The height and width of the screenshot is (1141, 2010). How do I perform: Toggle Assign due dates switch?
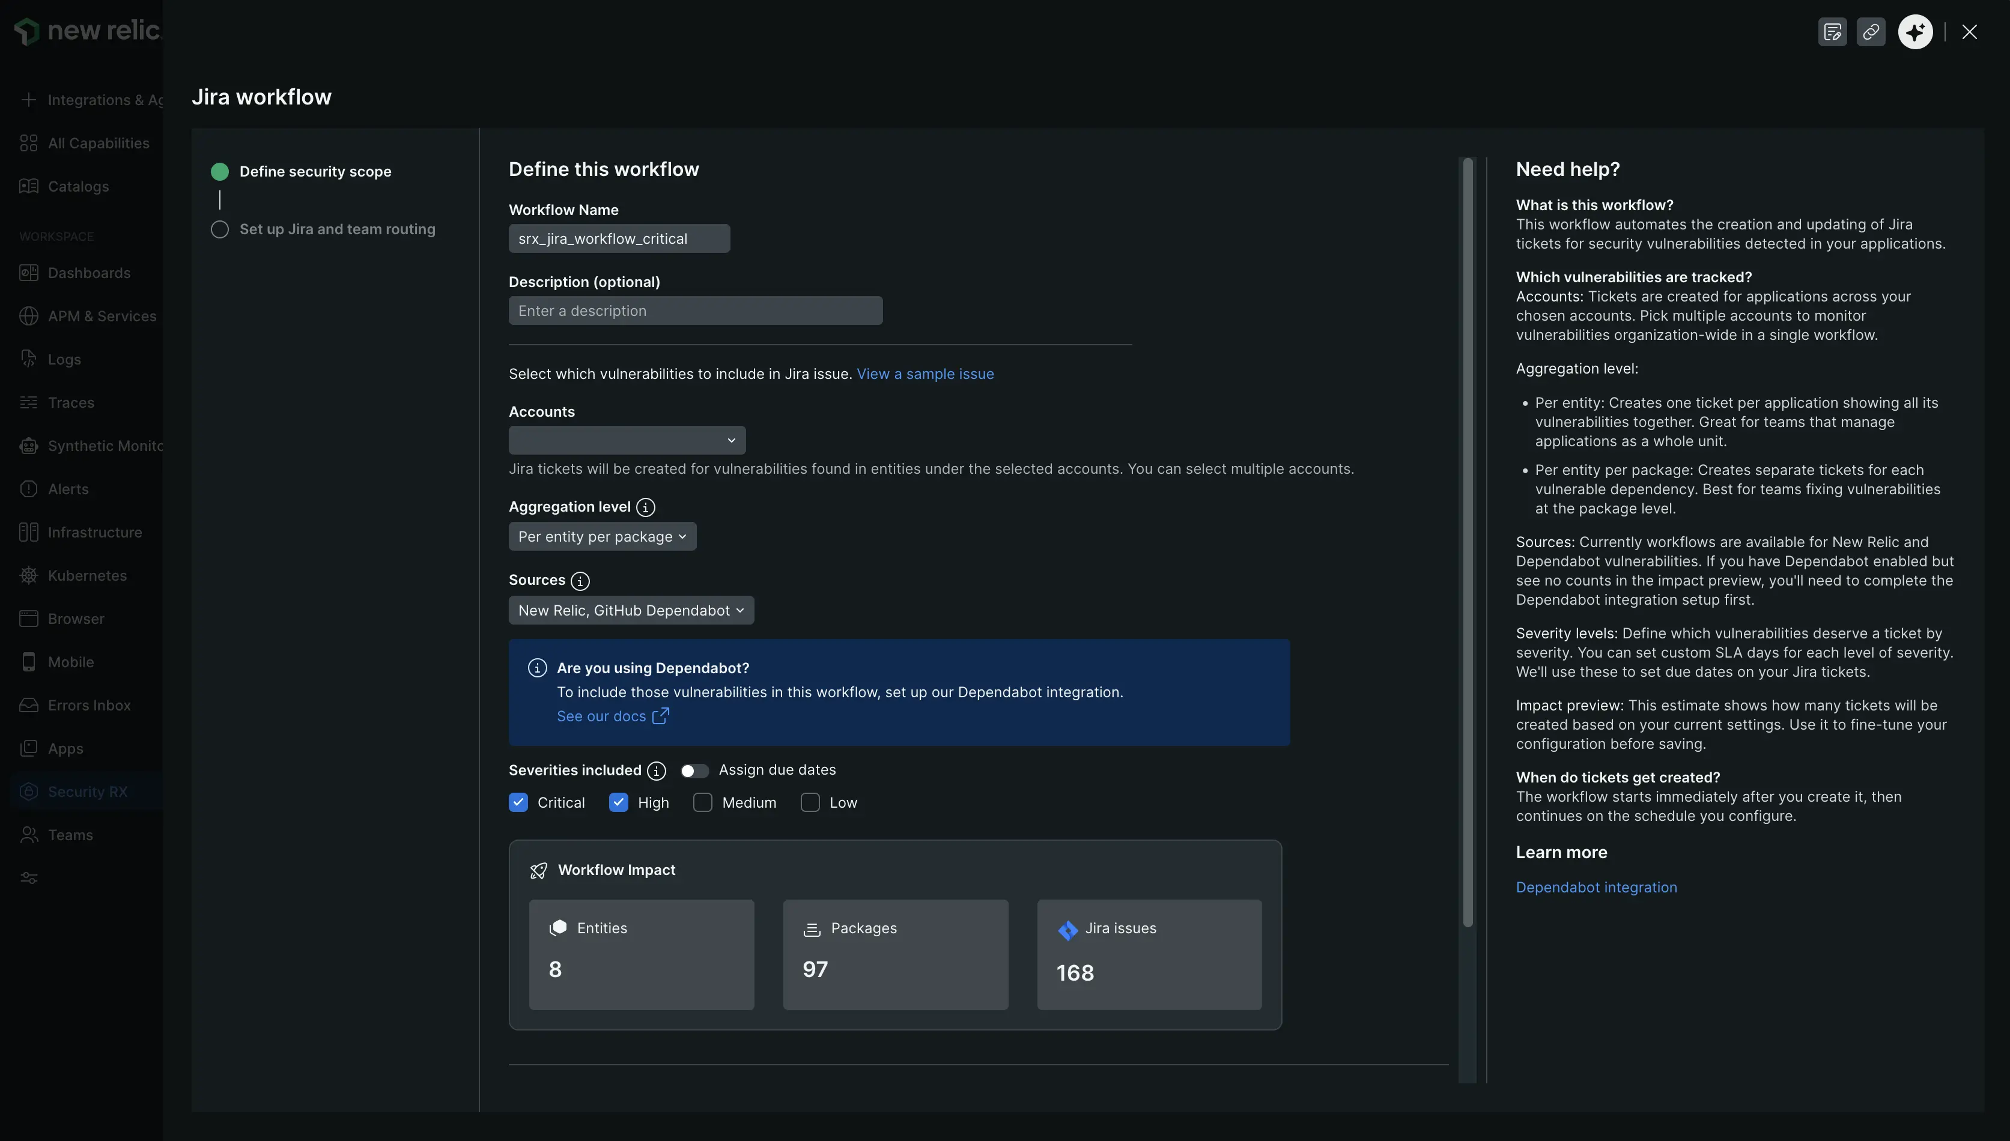[694, 771]
